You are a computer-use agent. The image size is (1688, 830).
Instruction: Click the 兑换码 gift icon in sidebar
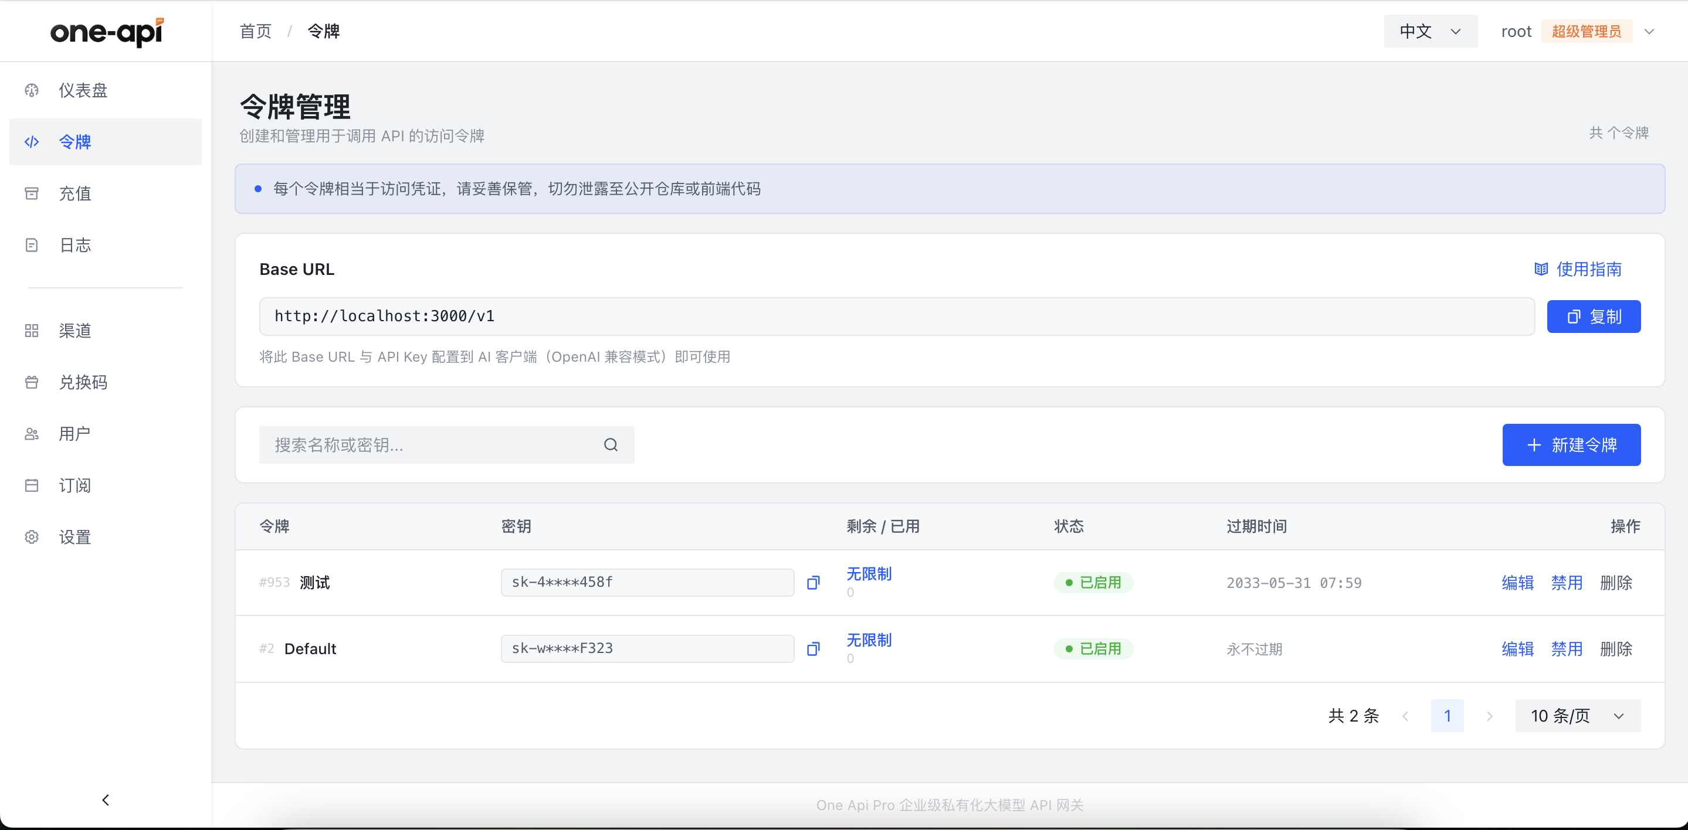click(x=32, y=382)
